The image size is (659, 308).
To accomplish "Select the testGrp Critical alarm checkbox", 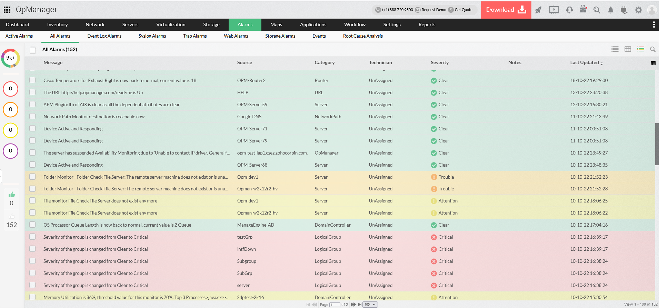I will (x=33, y=237).
